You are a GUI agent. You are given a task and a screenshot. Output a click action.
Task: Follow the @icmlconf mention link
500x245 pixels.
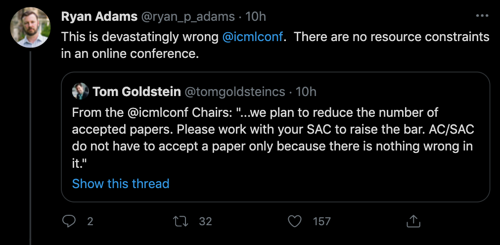253,37
